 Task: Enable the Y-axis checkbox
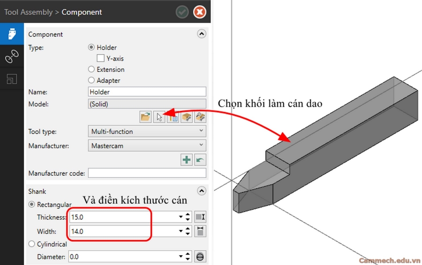coord(100,58)
